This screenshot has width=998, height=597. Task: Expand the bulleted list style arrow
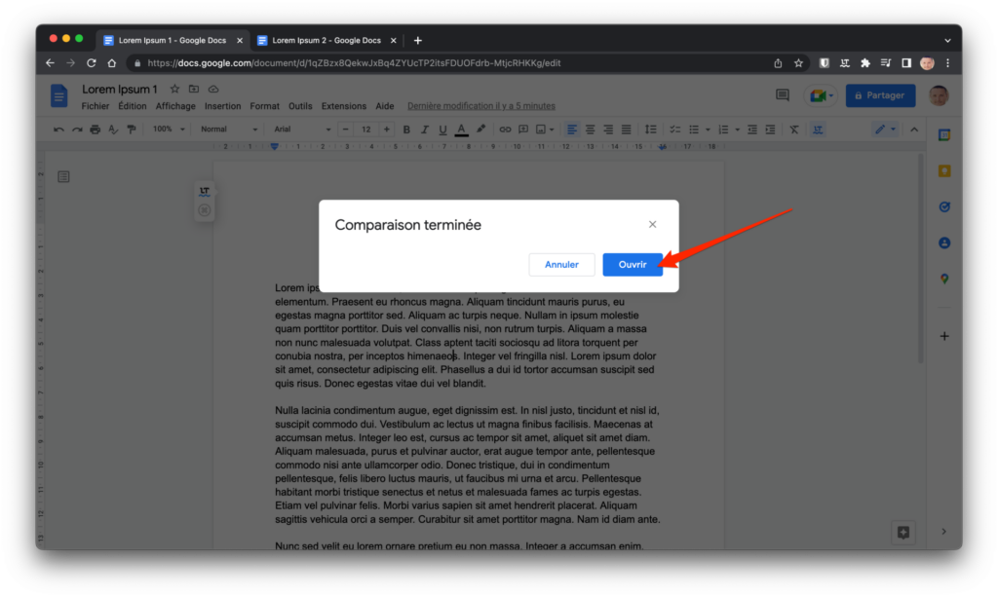[708, 130]
